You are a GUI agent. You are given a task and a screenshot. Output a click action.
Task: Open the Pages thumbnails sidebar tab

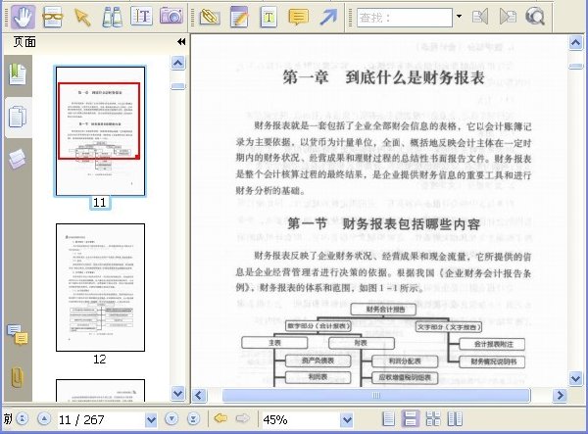[18, 117]
